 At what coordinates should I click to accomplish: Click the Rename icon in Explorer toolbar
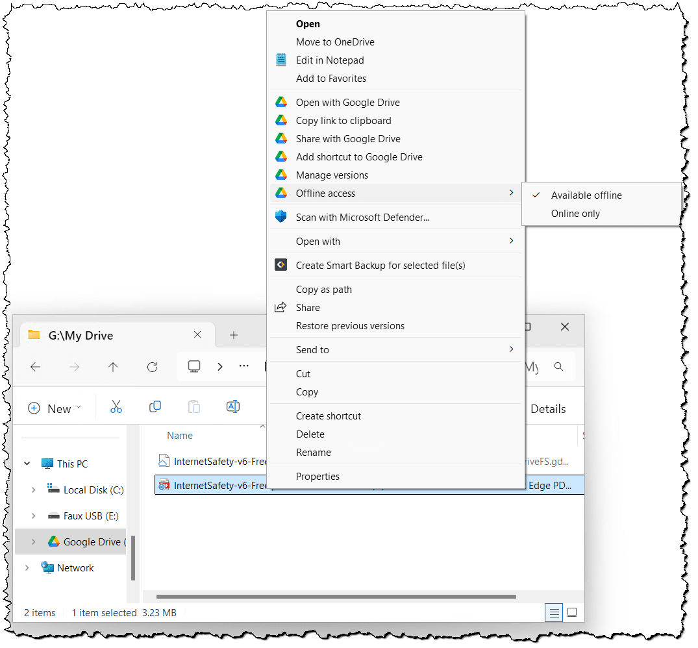tap(232, 407)
